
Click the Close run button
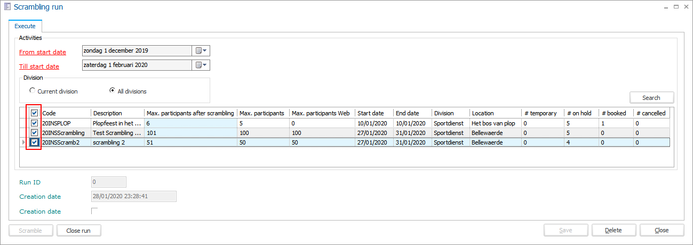79,231
